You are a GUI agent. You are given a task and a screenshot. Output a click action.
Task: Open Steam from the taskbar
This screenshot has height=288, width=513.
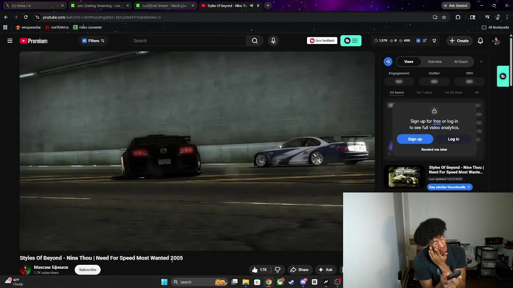pyautogui.click(x=291, y=282)
